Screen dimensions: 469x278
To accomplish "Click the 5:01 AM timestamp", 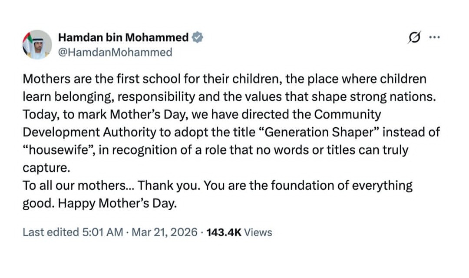I will point(102,232).
